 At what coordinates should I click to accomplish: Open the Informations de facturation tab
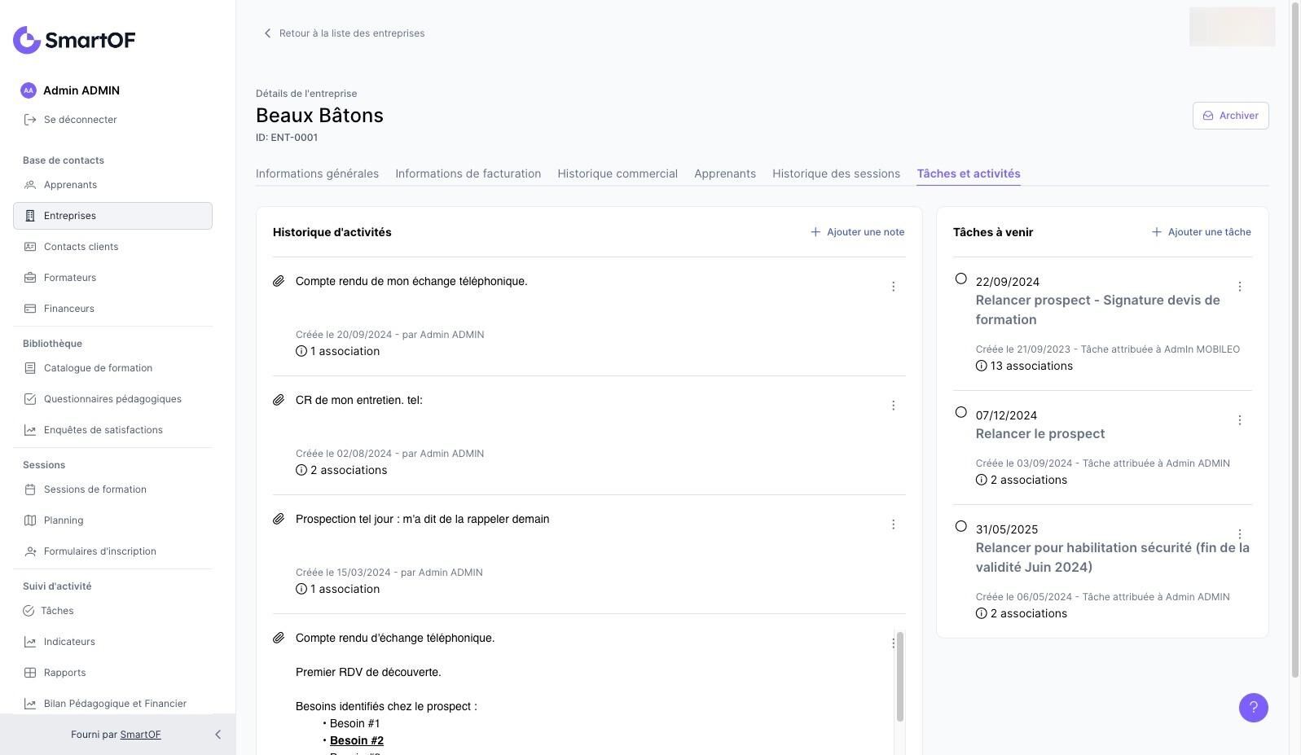(468, 173)
